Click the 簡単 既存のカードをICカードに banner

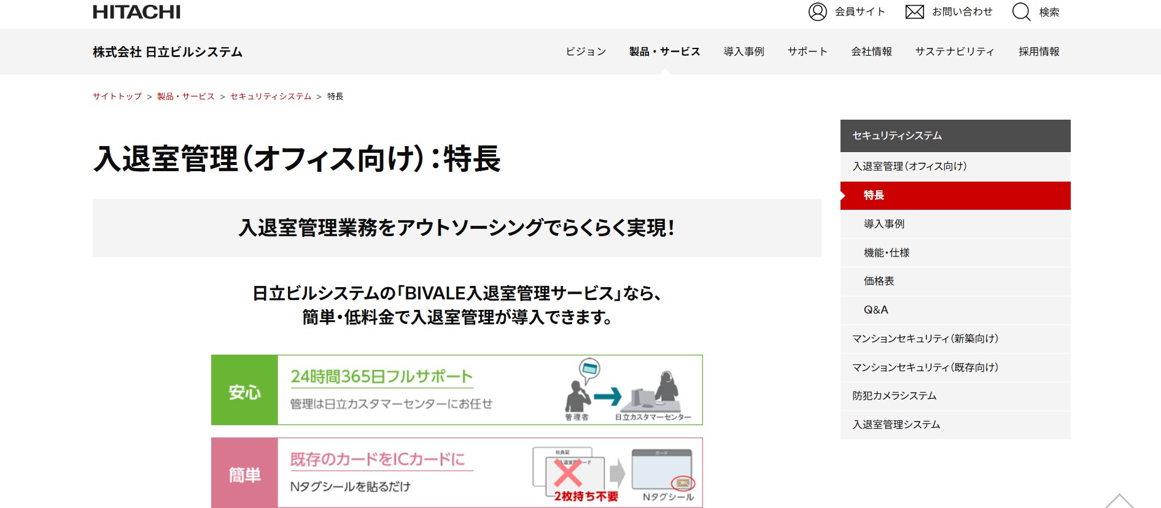(x=457, y=472)
